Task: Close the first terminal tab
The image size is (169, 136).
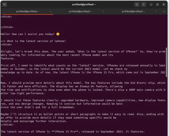Action: pyautogui.click(x=50, y=11)
